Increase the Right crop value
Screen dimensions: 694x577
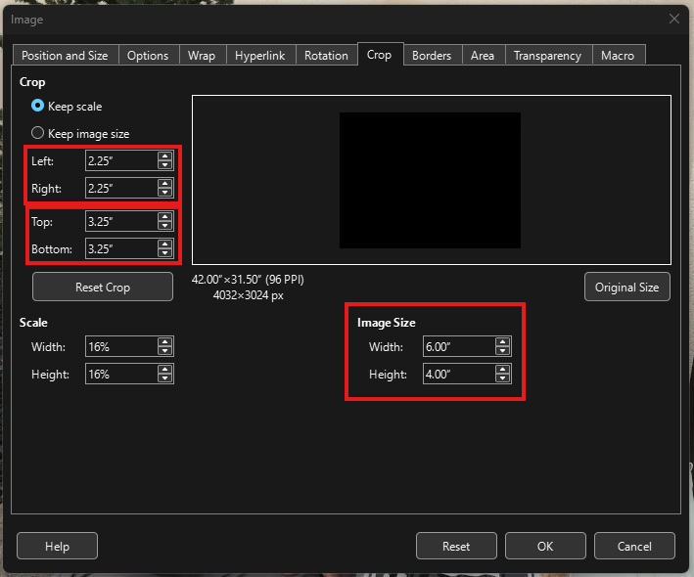point(164,184)
